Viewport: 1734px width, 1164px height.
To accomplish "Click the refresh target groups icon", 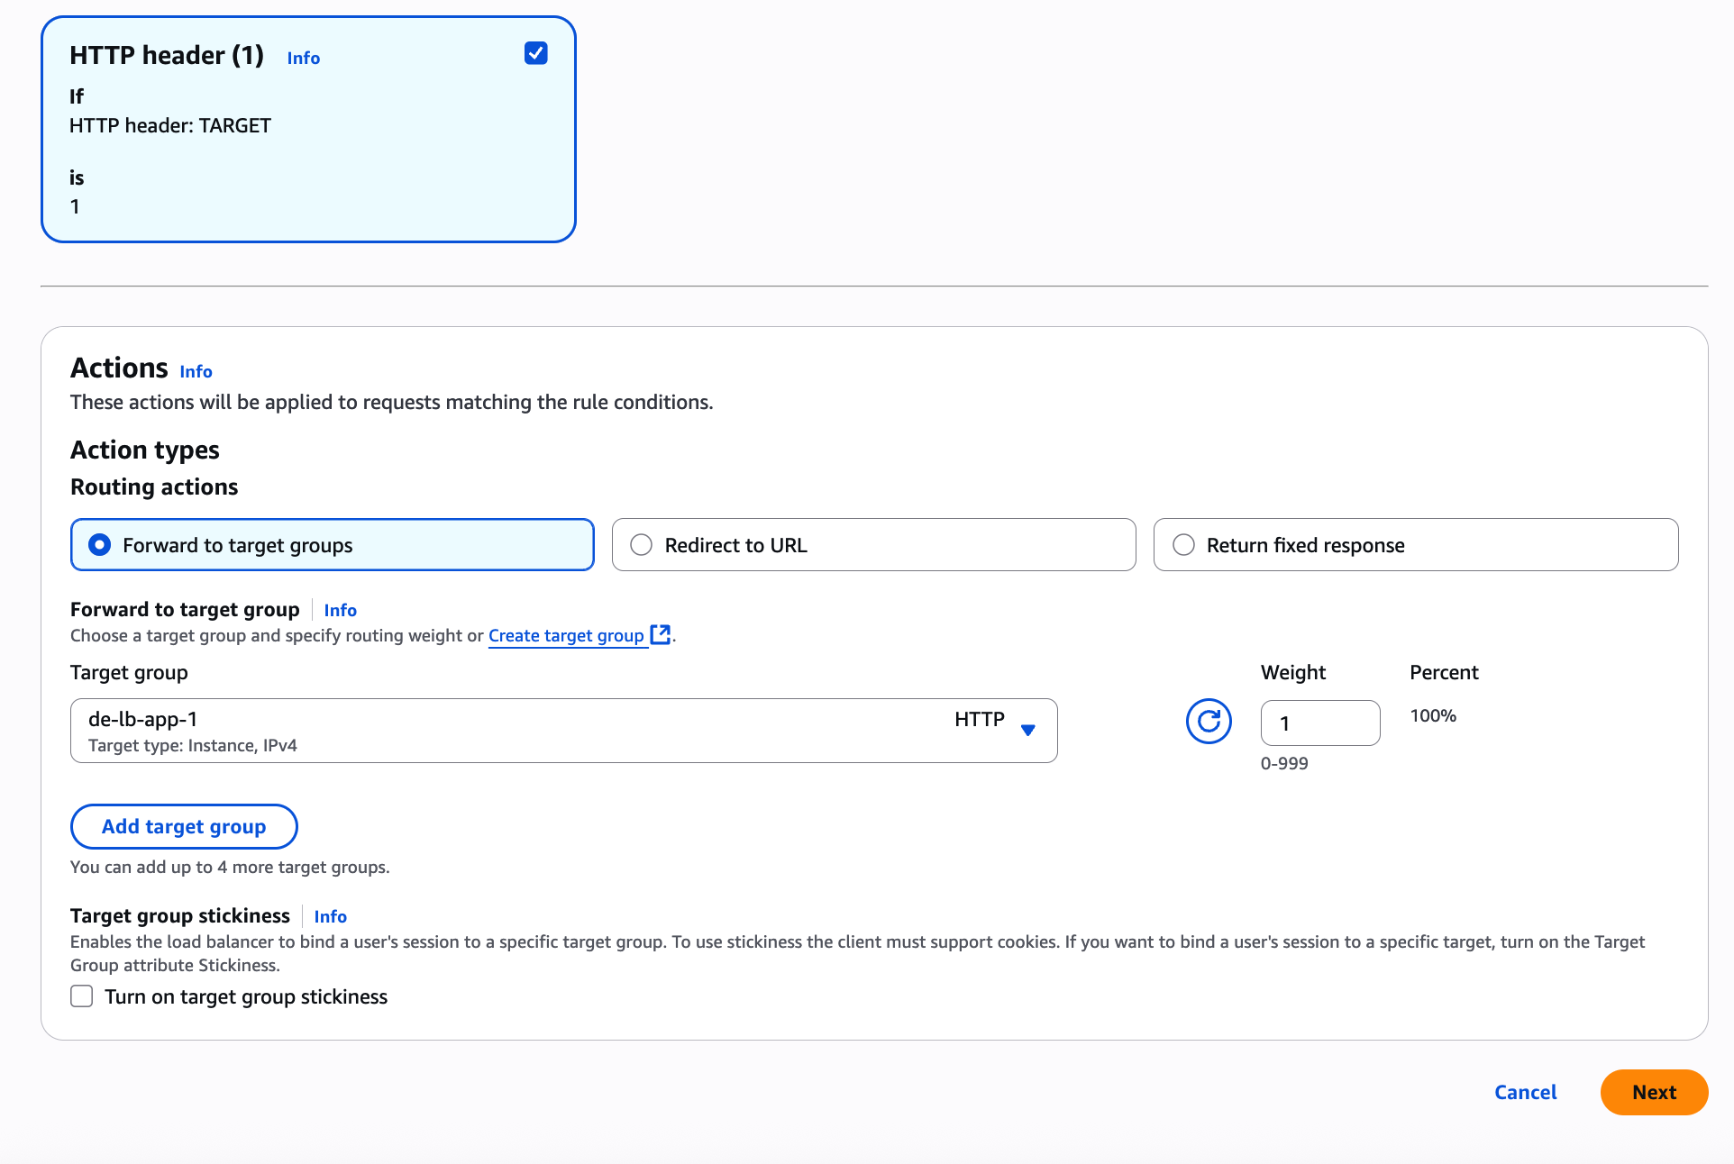I will pyautogui.click(x=1209, y=722).
